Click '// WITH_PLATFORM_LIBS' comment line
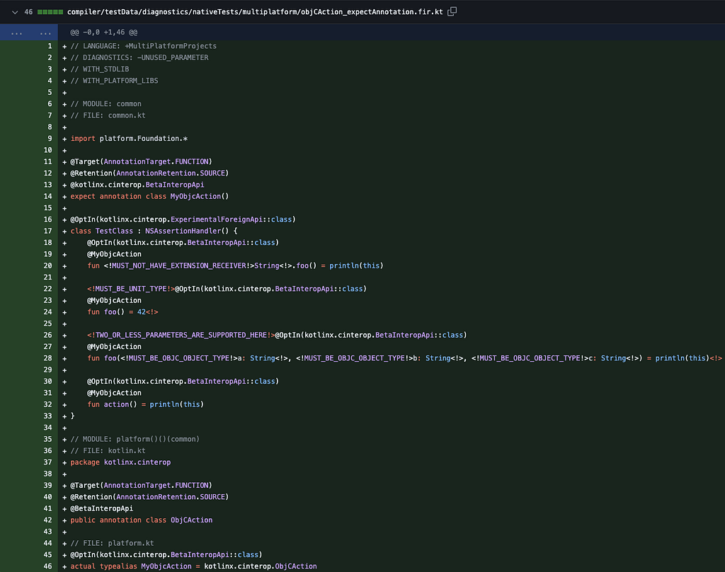 114,81
